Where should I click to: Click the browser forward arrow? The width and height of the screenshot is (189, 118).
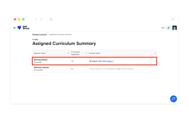point(41,19)
